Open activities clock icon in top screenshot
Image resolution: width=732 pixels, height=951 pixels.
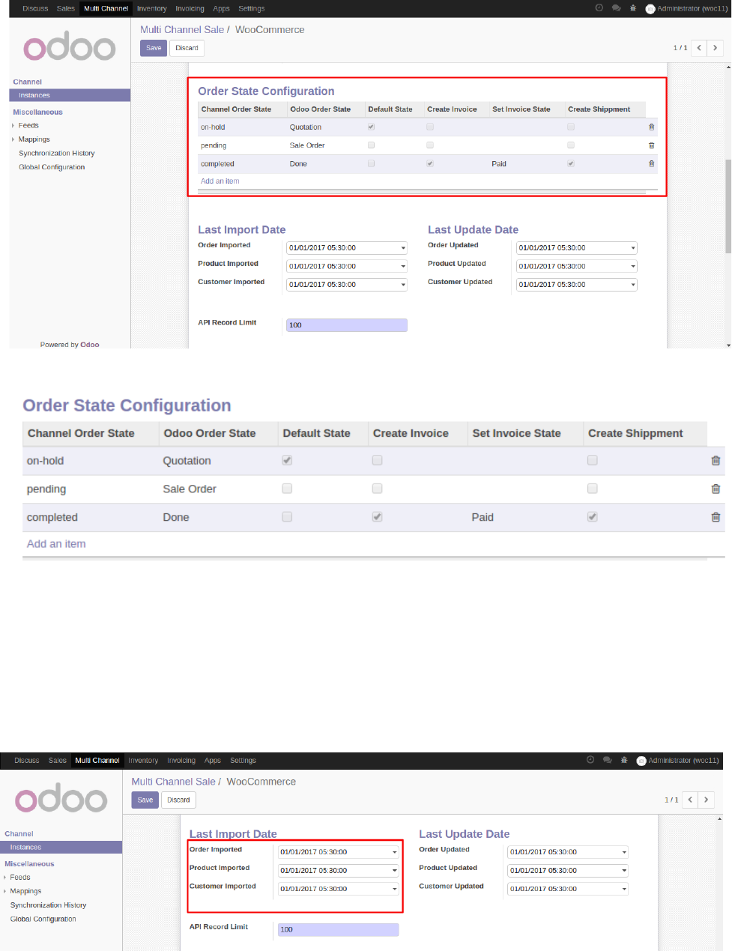(599, 8)
